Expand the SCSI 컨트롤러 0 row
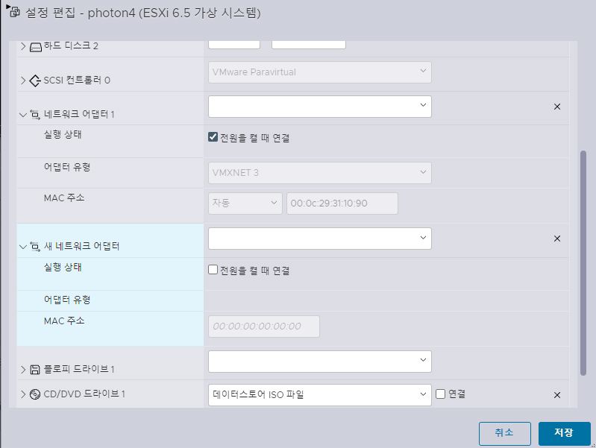Viewport: 596px width, 448px height. 23,81
